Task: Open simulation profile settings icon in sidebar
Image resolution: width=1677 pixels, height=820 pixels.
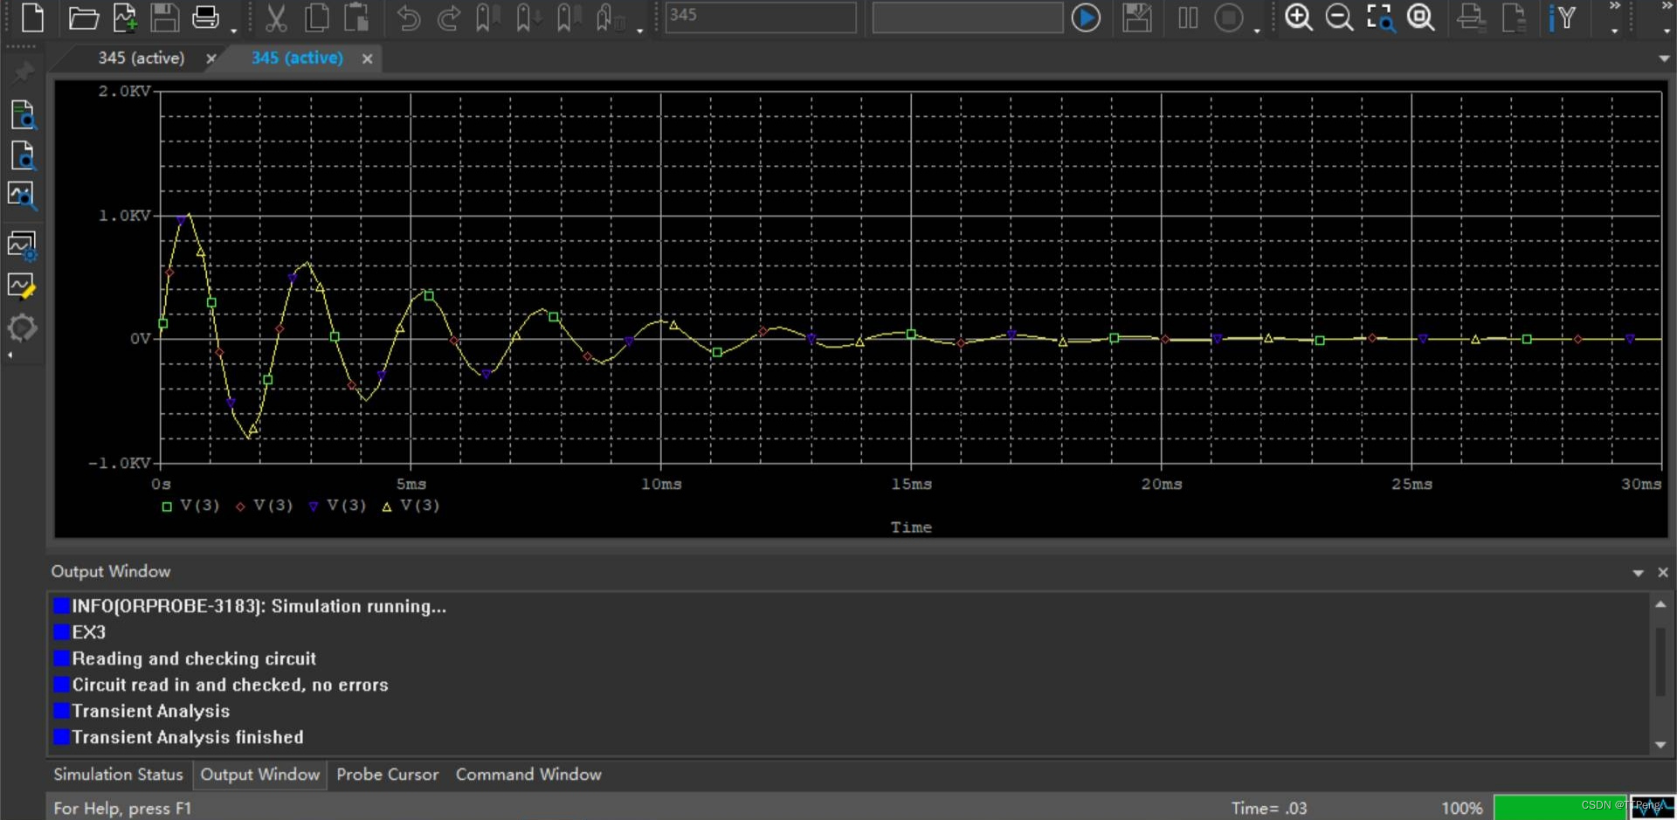Action: [23, 246]
